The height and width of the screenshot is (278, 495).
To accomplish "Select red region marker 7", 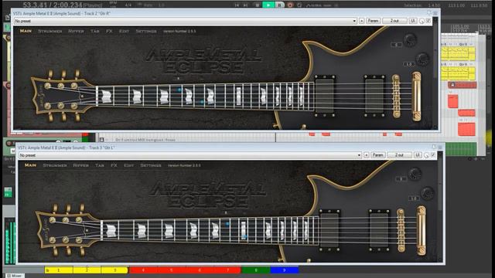I will click(227, 270).
